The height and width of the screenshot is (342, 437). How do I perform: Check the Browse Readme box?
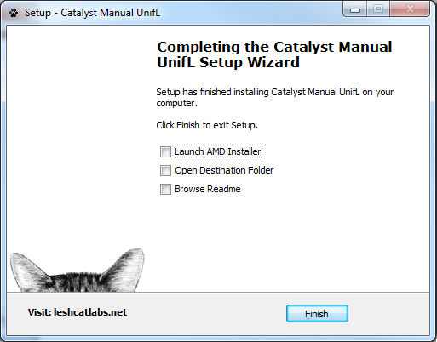(165, 189)
